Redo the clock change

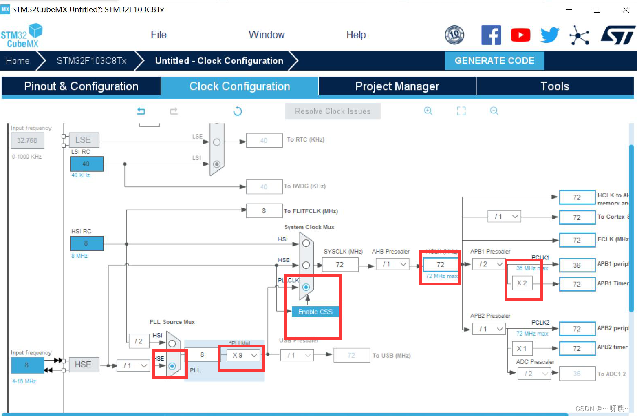(x=174, y=111)
